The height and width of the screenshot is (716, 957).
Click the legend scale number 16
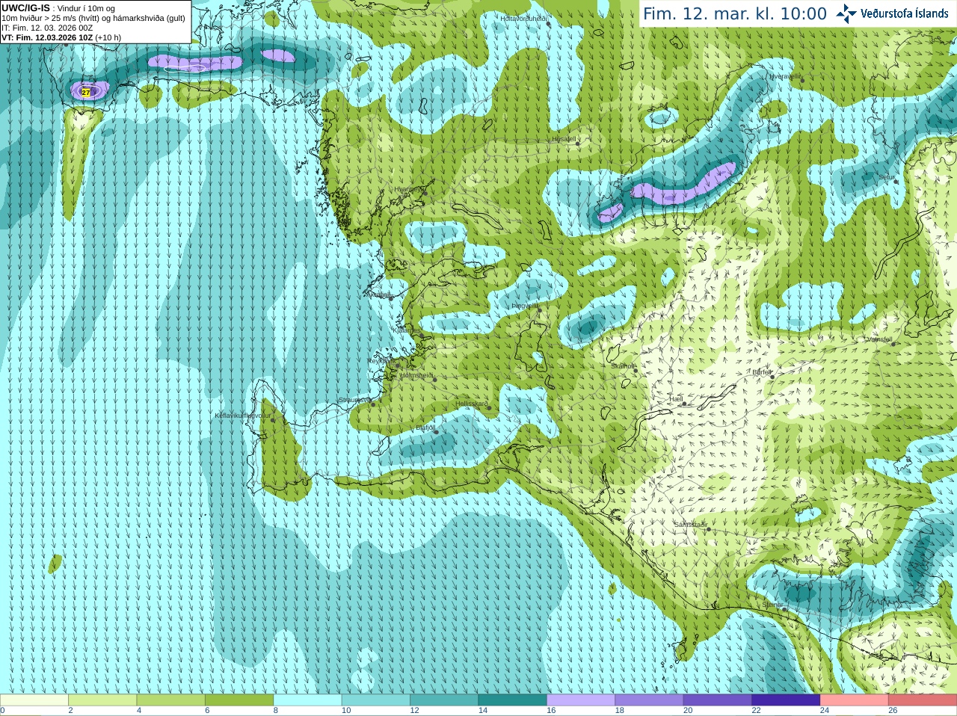coord(551,711)
